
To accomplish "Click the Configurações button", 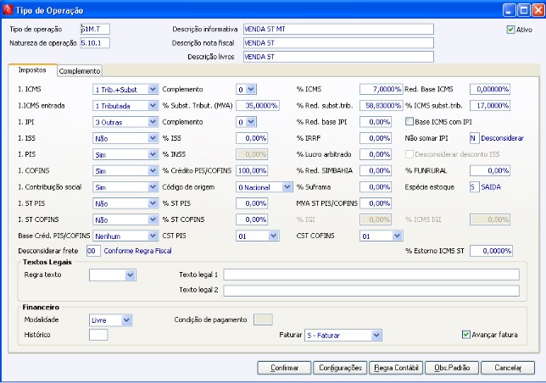I will tap(338, 368).
